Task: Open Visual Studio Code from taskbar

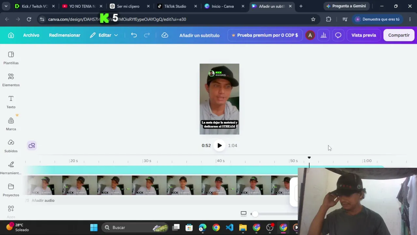Action: coord(230,227)
